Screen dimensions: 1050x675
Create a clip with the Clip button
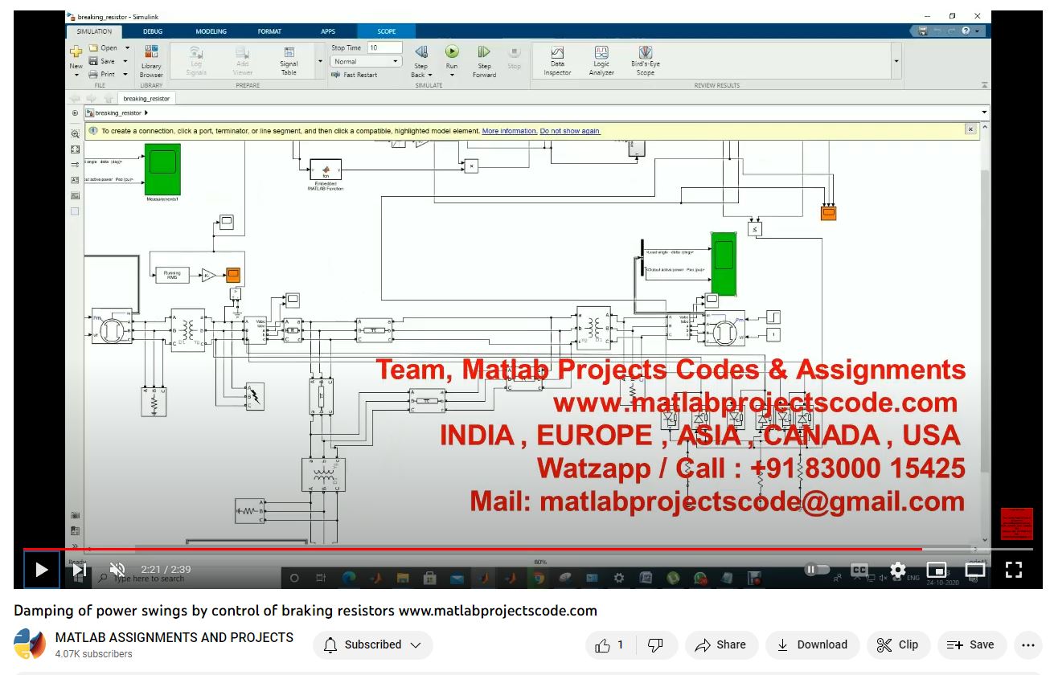897,644
